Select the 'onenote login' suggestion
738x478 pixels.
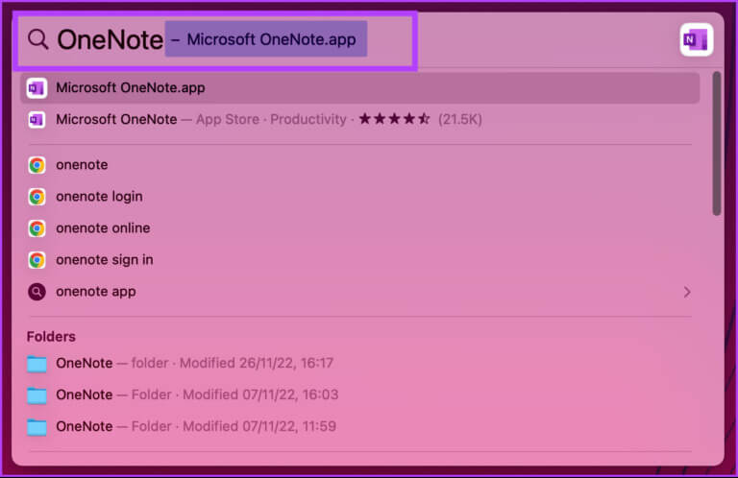359,197
